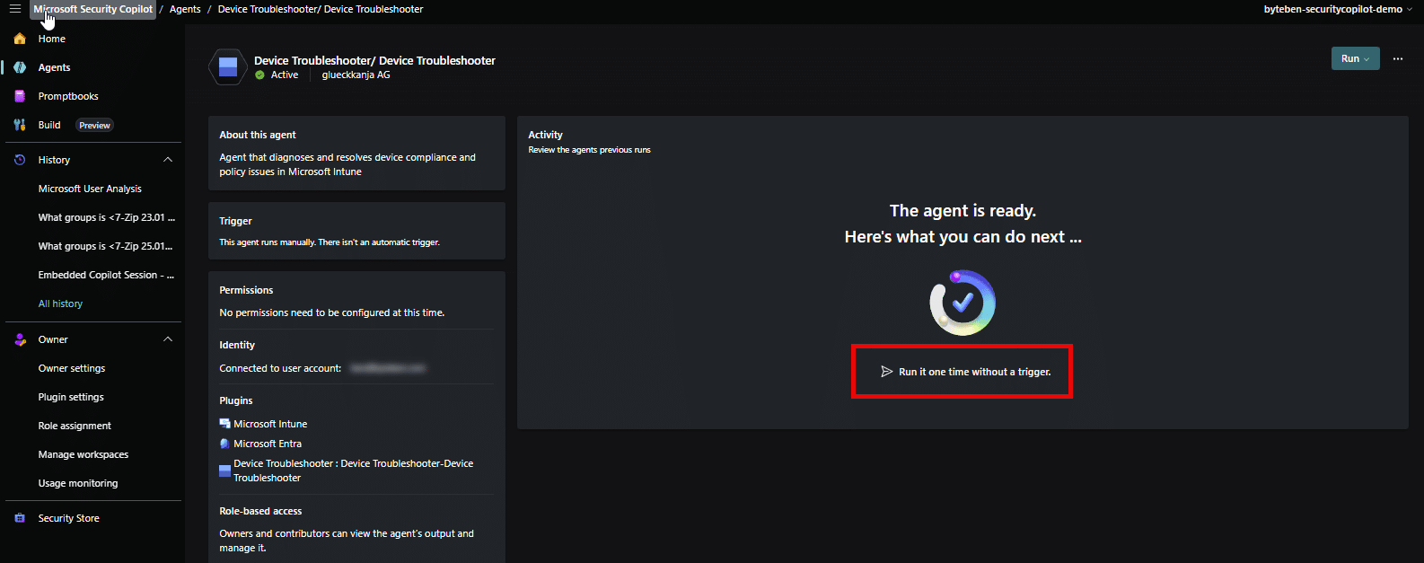1424x563 pixels.
Task: Select Role assignment in sidebar
Action: coord(75,426)
